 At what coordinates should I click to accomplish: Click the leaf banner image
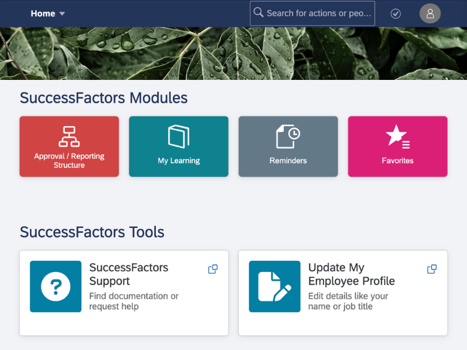tap(233, 54)
